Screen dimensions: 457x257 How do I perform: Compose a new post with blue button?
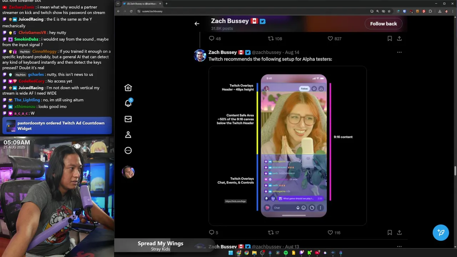pyautogui.click(x=441, y=232)
